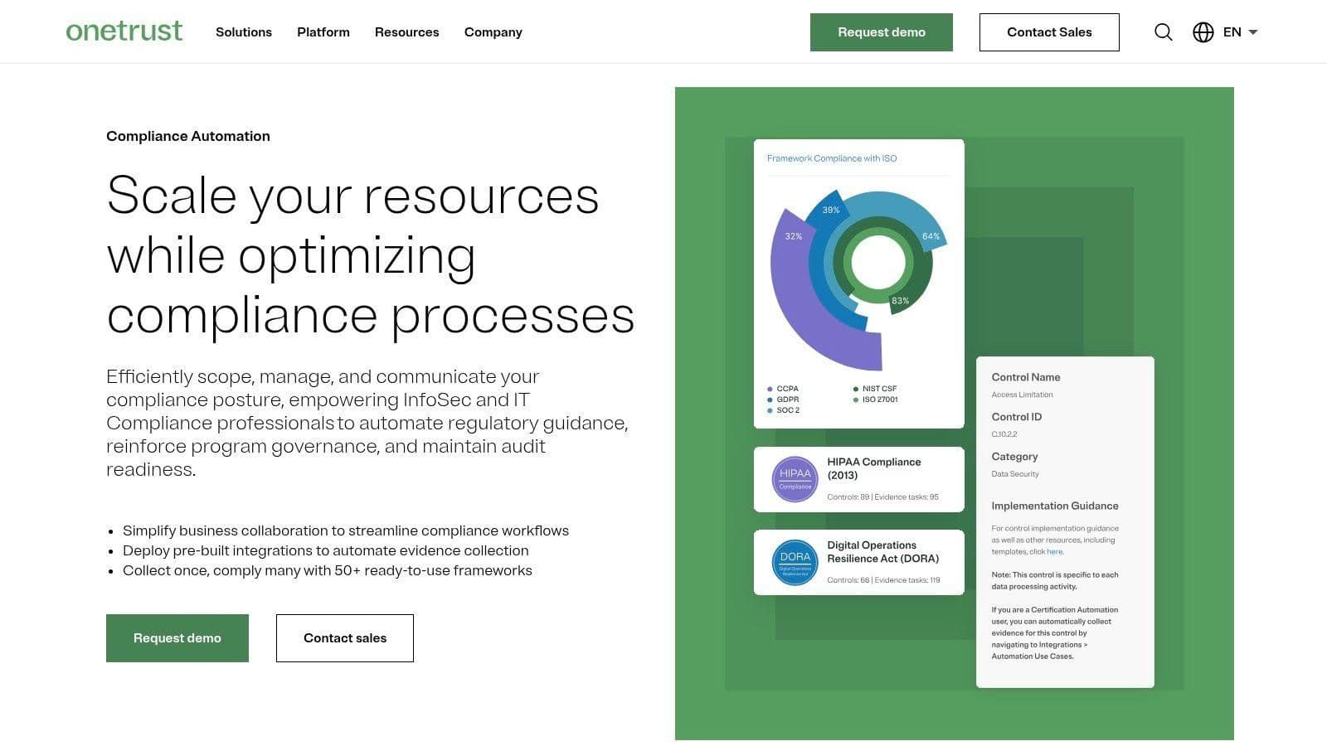Click the blue DORA badge icon

(795, 562)
